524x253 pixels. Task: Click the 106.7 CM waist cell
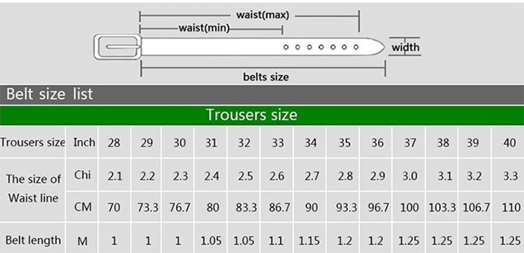point(476,207)
